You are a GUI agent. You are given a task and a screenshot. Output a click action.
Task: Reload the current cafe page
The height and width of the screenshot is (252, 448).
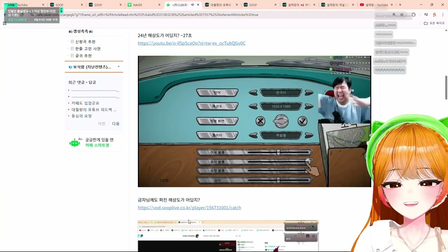point(22,15)
